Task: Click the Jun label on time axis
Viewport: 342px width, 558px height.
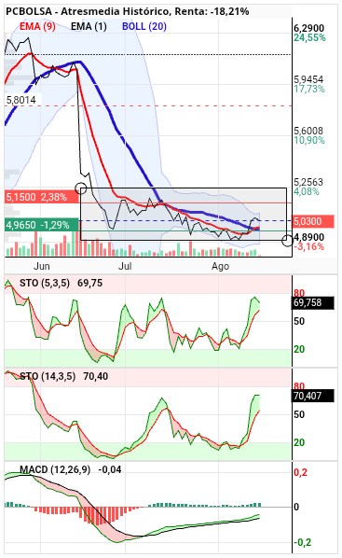Action: 42,266
